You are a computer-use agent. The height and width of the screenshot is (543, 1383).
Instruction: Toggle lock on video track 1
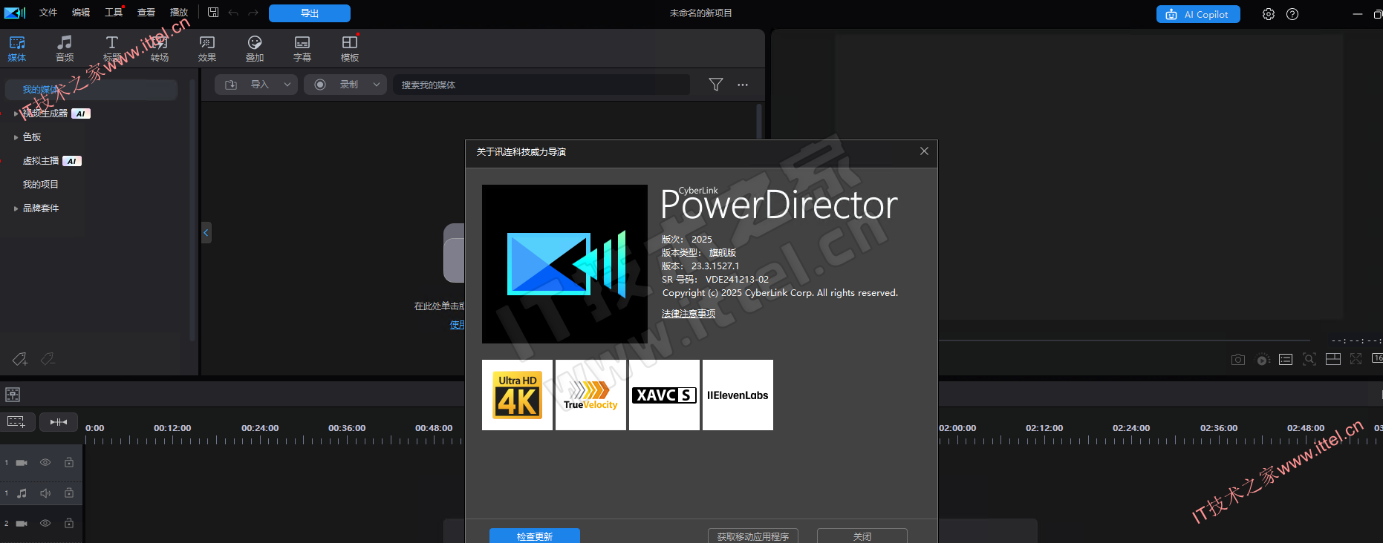coord(69,462)
